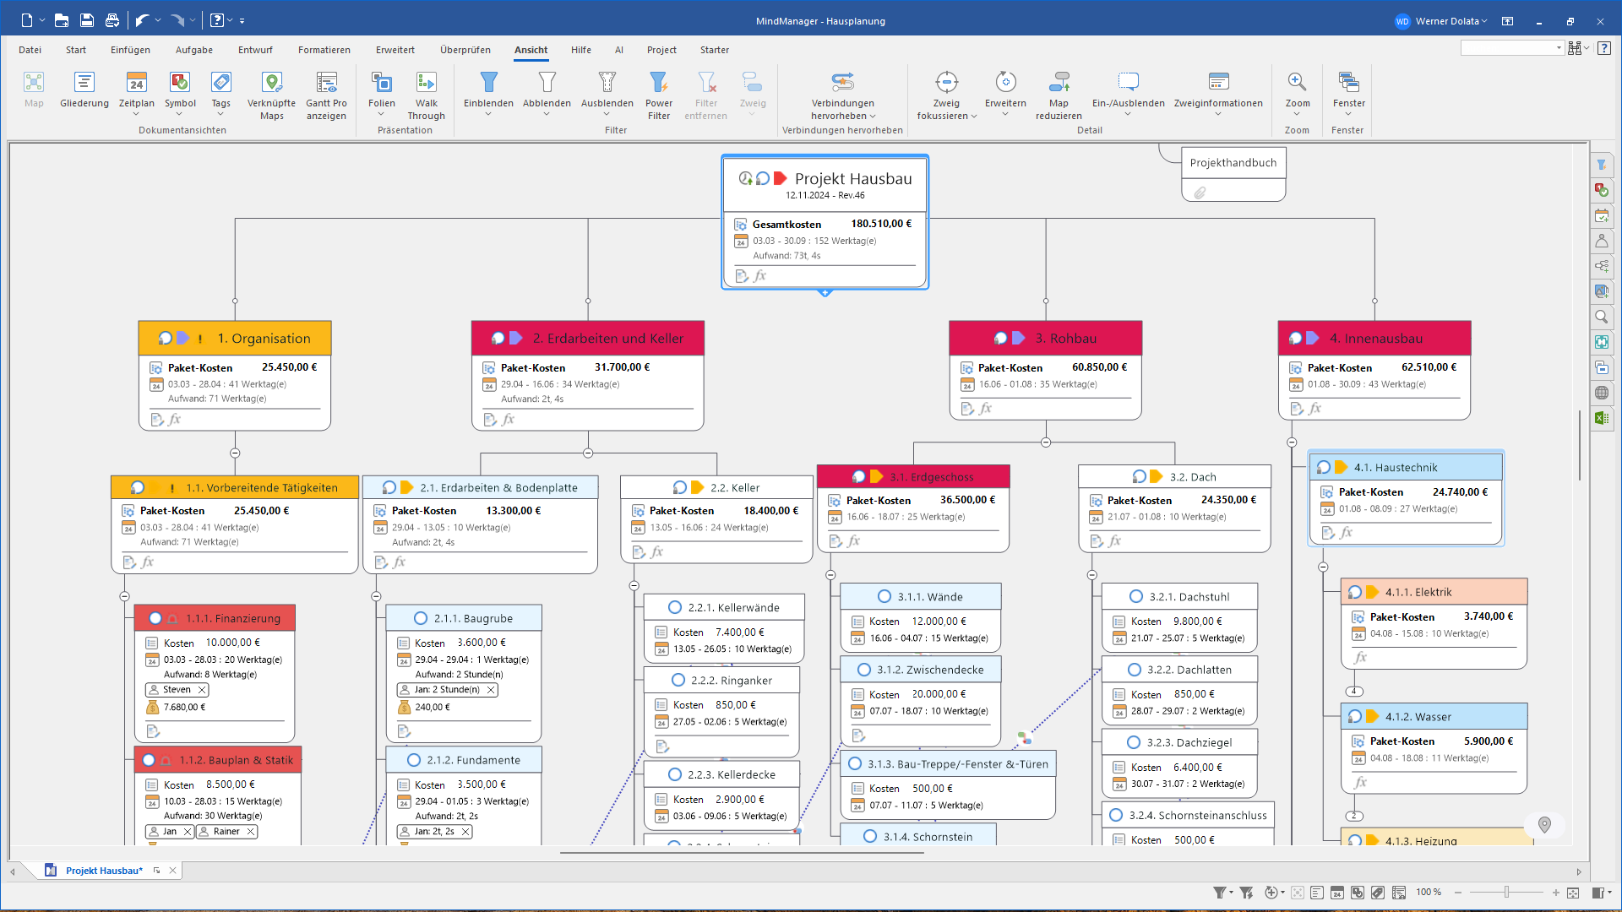Switch to the Aufgabe ribbon tab
This screenshot has height=912, width=1622.
click(x=193, y=50)
